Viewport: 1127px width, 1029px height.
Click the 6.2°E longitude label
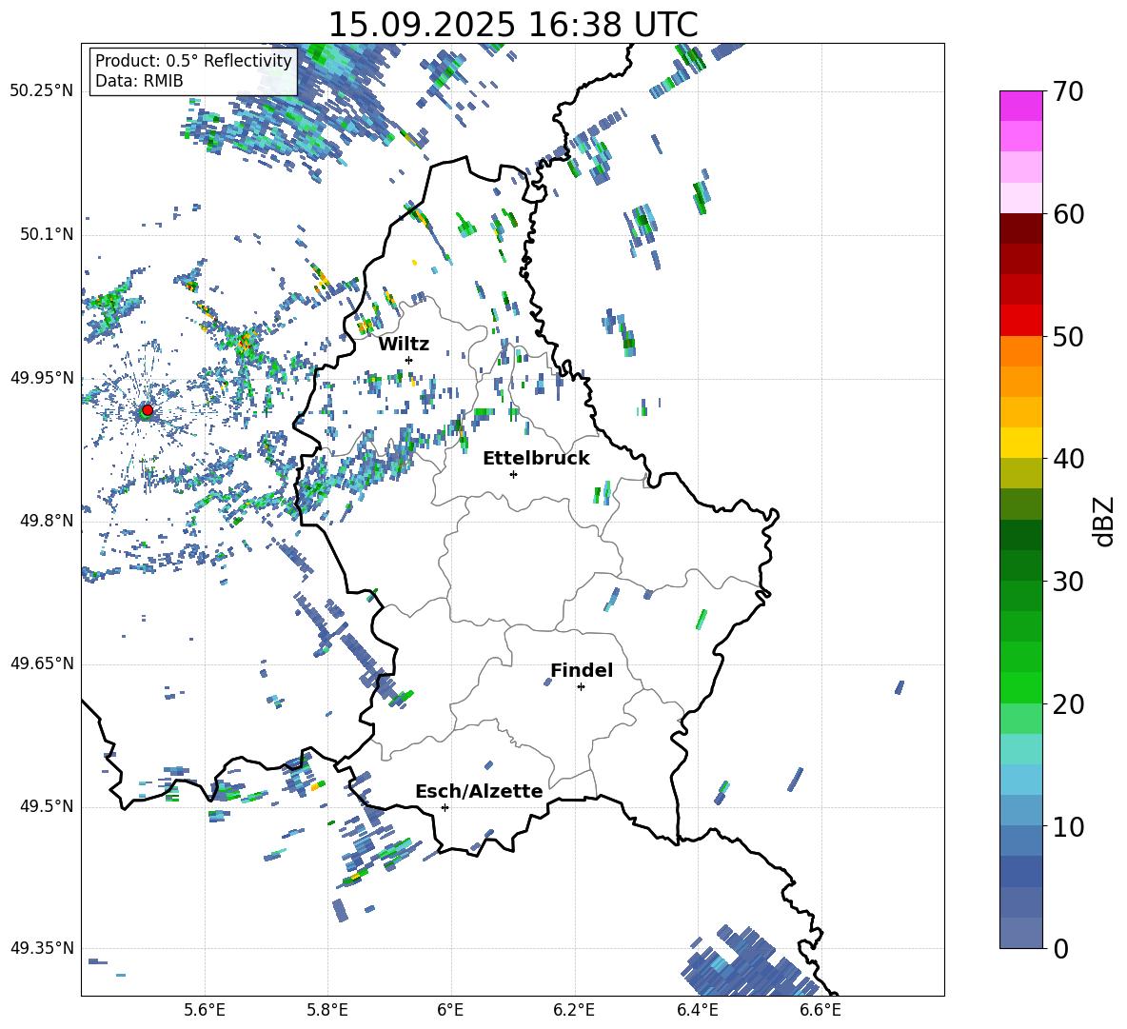pyautogui.click(x=574, y=1010)
